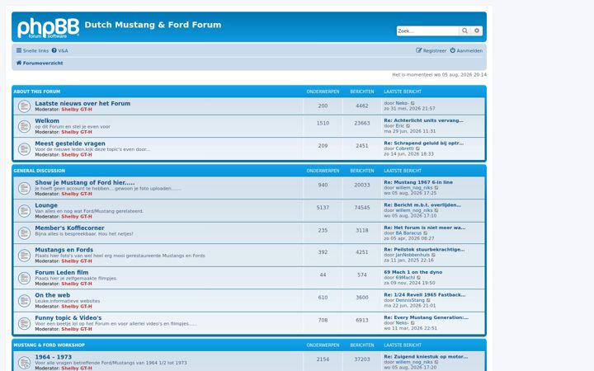594x371 pixels.
Task: Open user profile Cobretti
Action: (x=404, y=148)
